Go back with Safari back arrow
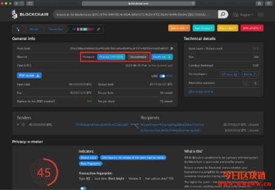The image size is (275, 190). pos(16,4)
